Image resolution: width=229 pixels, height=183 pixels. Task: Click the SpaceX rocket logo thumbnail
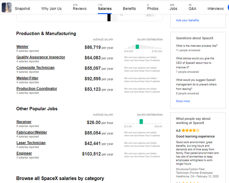click(x=7, y=8)
